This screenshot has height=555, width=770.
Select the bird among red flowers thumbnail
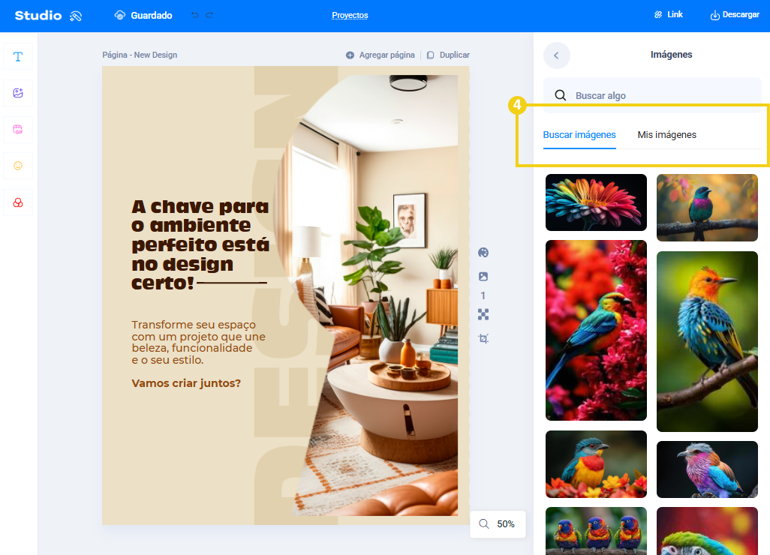pyautogui.click(x=596, y=330)
